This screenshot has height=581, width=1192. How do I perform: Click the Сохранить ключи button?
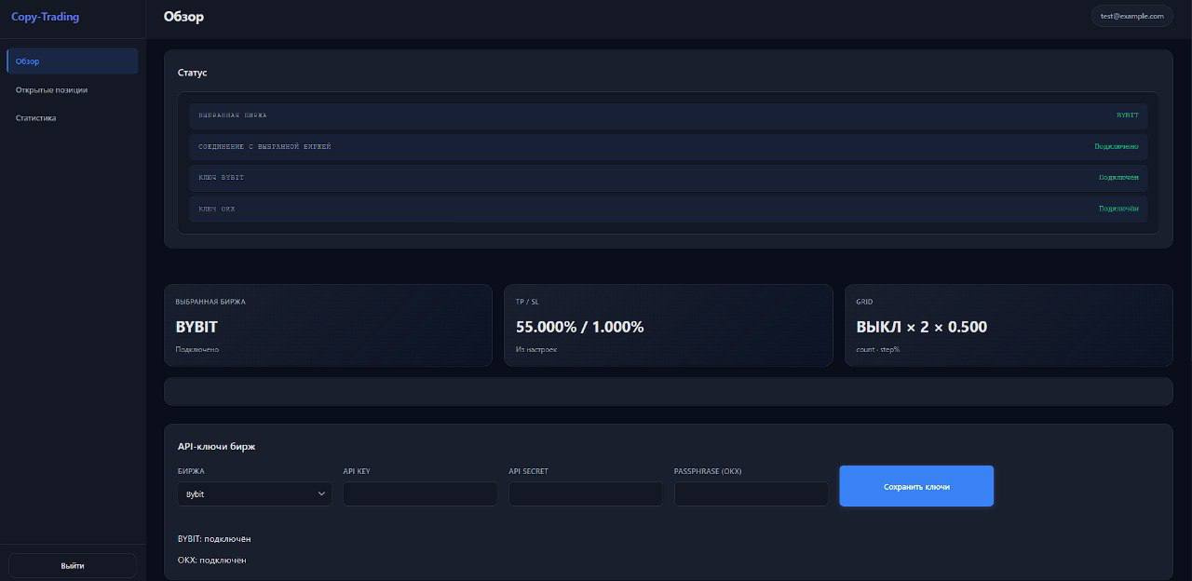pos(916,486)
